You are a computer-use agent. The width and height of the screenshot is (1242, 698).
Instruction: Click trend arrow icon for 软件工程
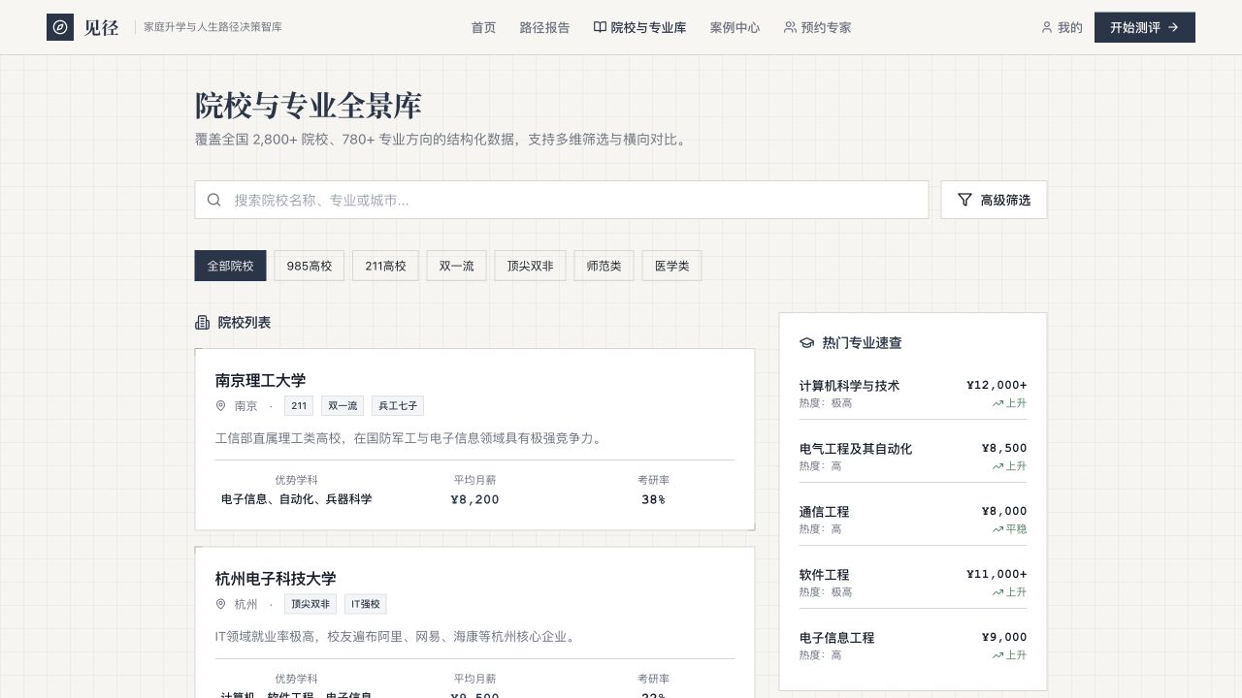(997, 592)
